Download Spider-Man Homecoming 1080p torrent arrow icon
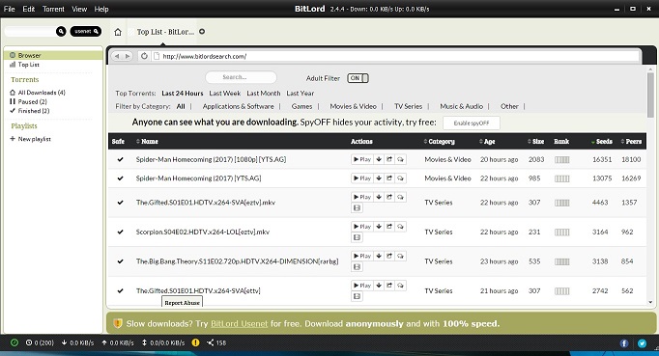This screenshot has height=356, width=659. [379, 159]
